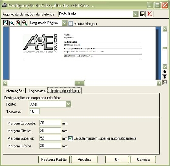Toggle Calcula margem superior automaticamente checkbox
Viewport: 170px width, 166px height.
pos(71,138)
